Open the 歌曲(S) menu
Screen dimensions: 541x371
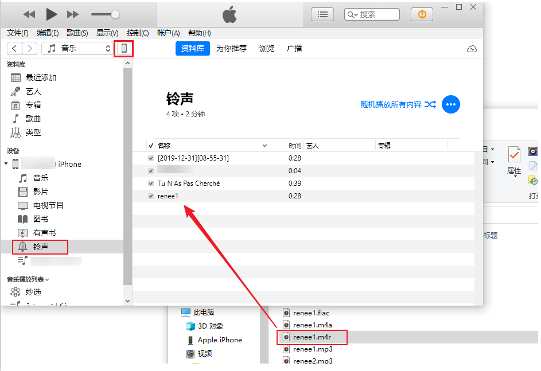coord(77,33)
